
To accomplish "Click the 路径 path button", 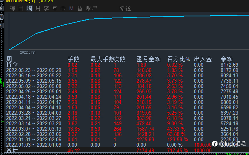I will 125,8.
